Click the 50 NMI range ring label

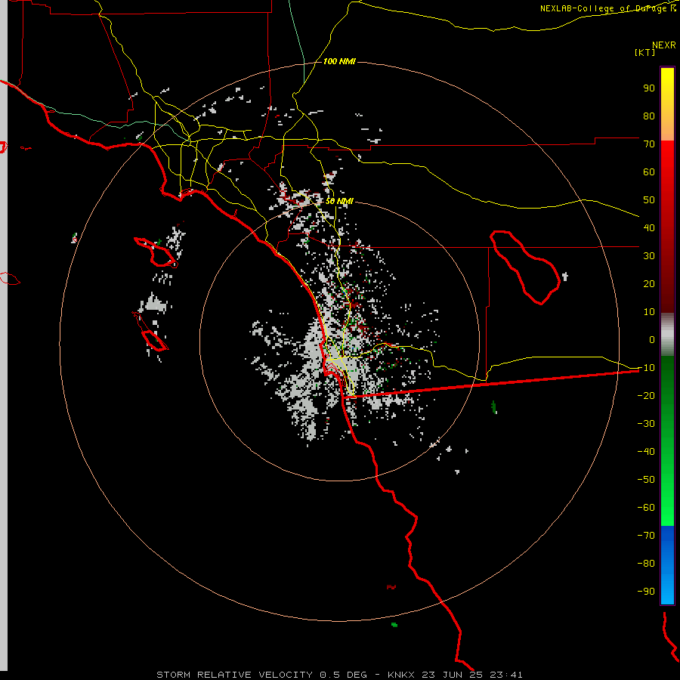339,201
